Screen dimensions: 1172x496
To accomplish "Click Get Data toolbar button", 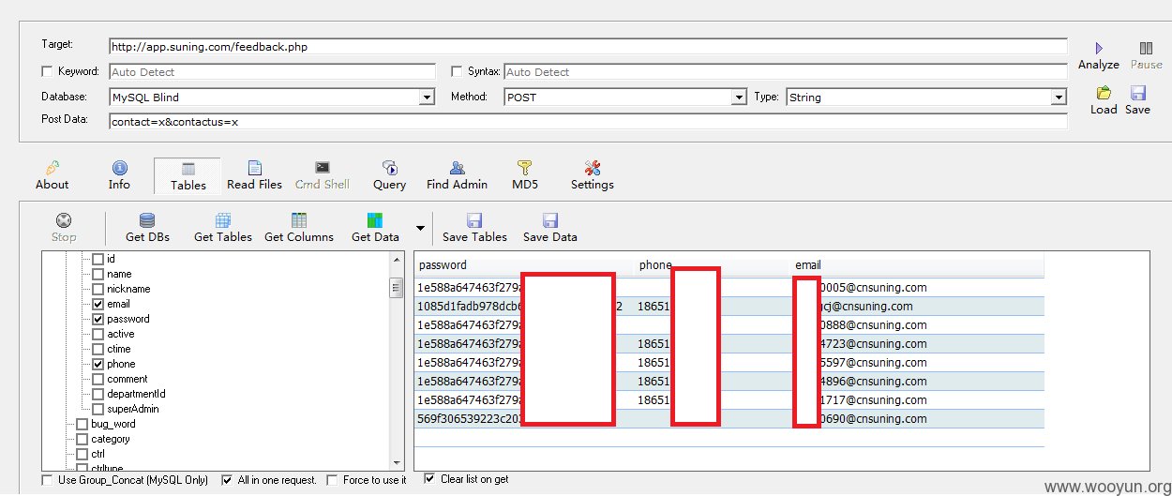I will click(x=375, y=228).
